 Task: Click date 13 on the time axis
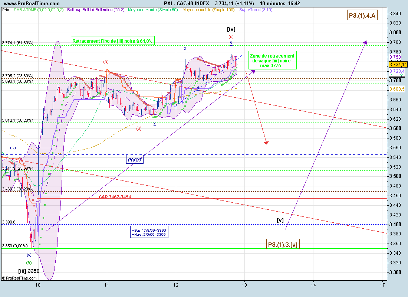coord(244,285)
